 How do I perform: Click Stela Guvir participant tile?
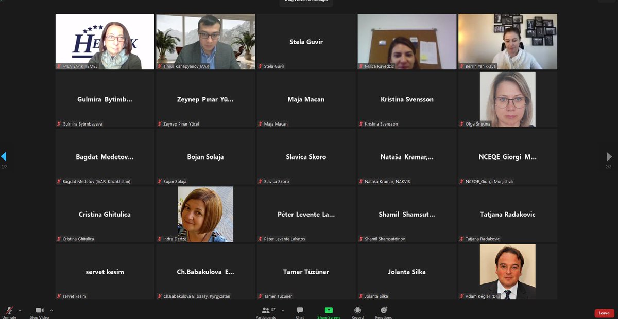306,42
